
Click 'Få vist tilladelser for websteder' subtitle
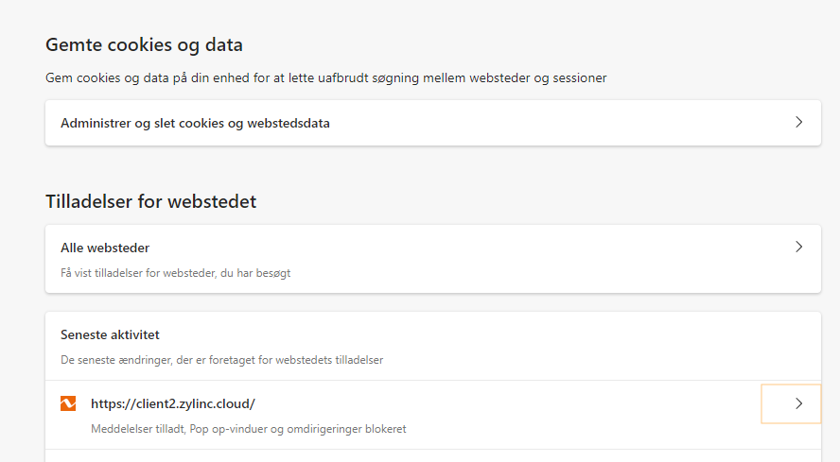pos(176,273)
